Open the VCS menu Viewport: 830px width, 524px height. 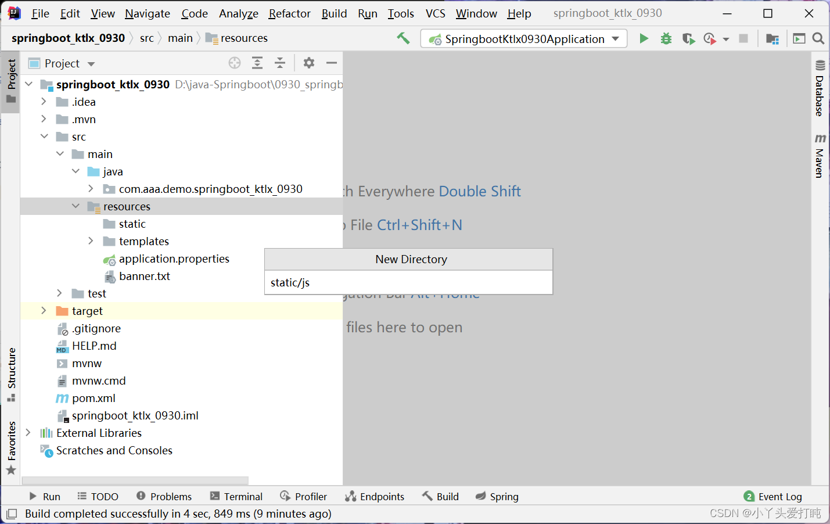(x=435, y=13)
